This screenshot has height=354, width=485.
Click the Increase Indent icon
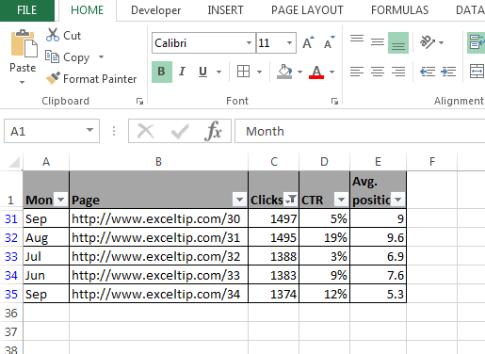click(448, 72)
